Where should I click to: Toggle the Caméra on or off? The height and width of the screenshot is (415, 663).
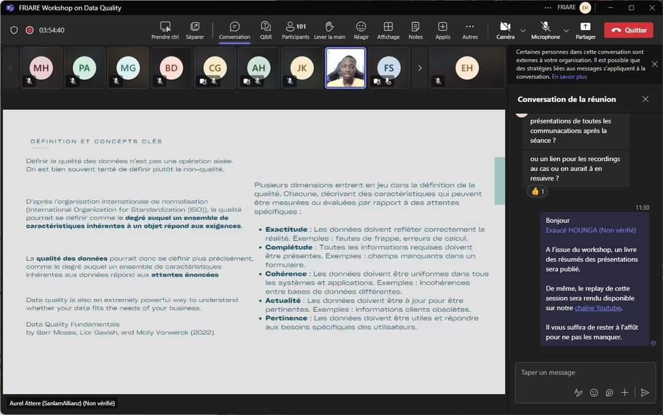505,29
